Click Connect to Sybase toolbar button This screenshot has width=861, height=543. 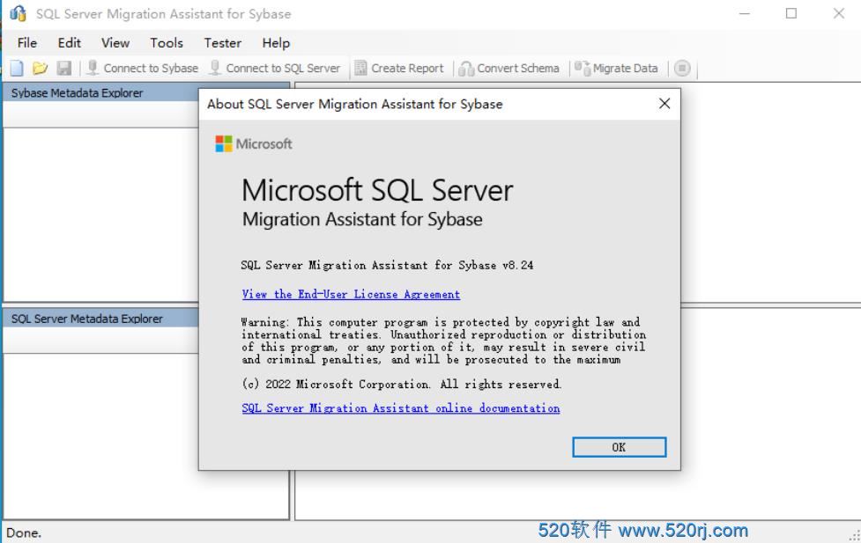(x=143, y=68)
